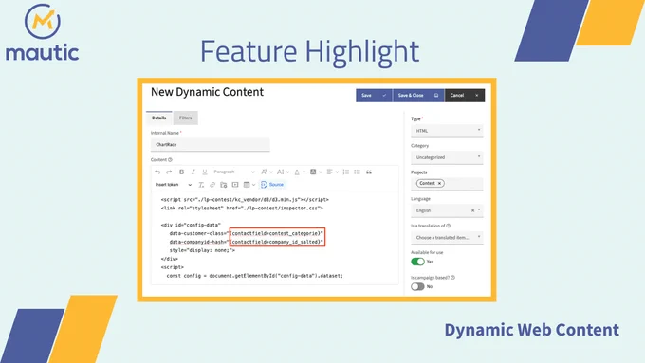The height and width of the screenshot is (363, 645).
Task: Click the undo arrow in editor toolbar
Action: tap(157, 172)
